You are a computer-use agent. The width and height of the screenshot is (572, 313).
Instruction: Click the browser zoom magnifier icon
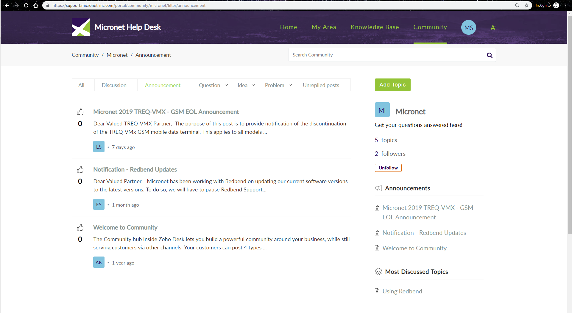coord(517,5)
